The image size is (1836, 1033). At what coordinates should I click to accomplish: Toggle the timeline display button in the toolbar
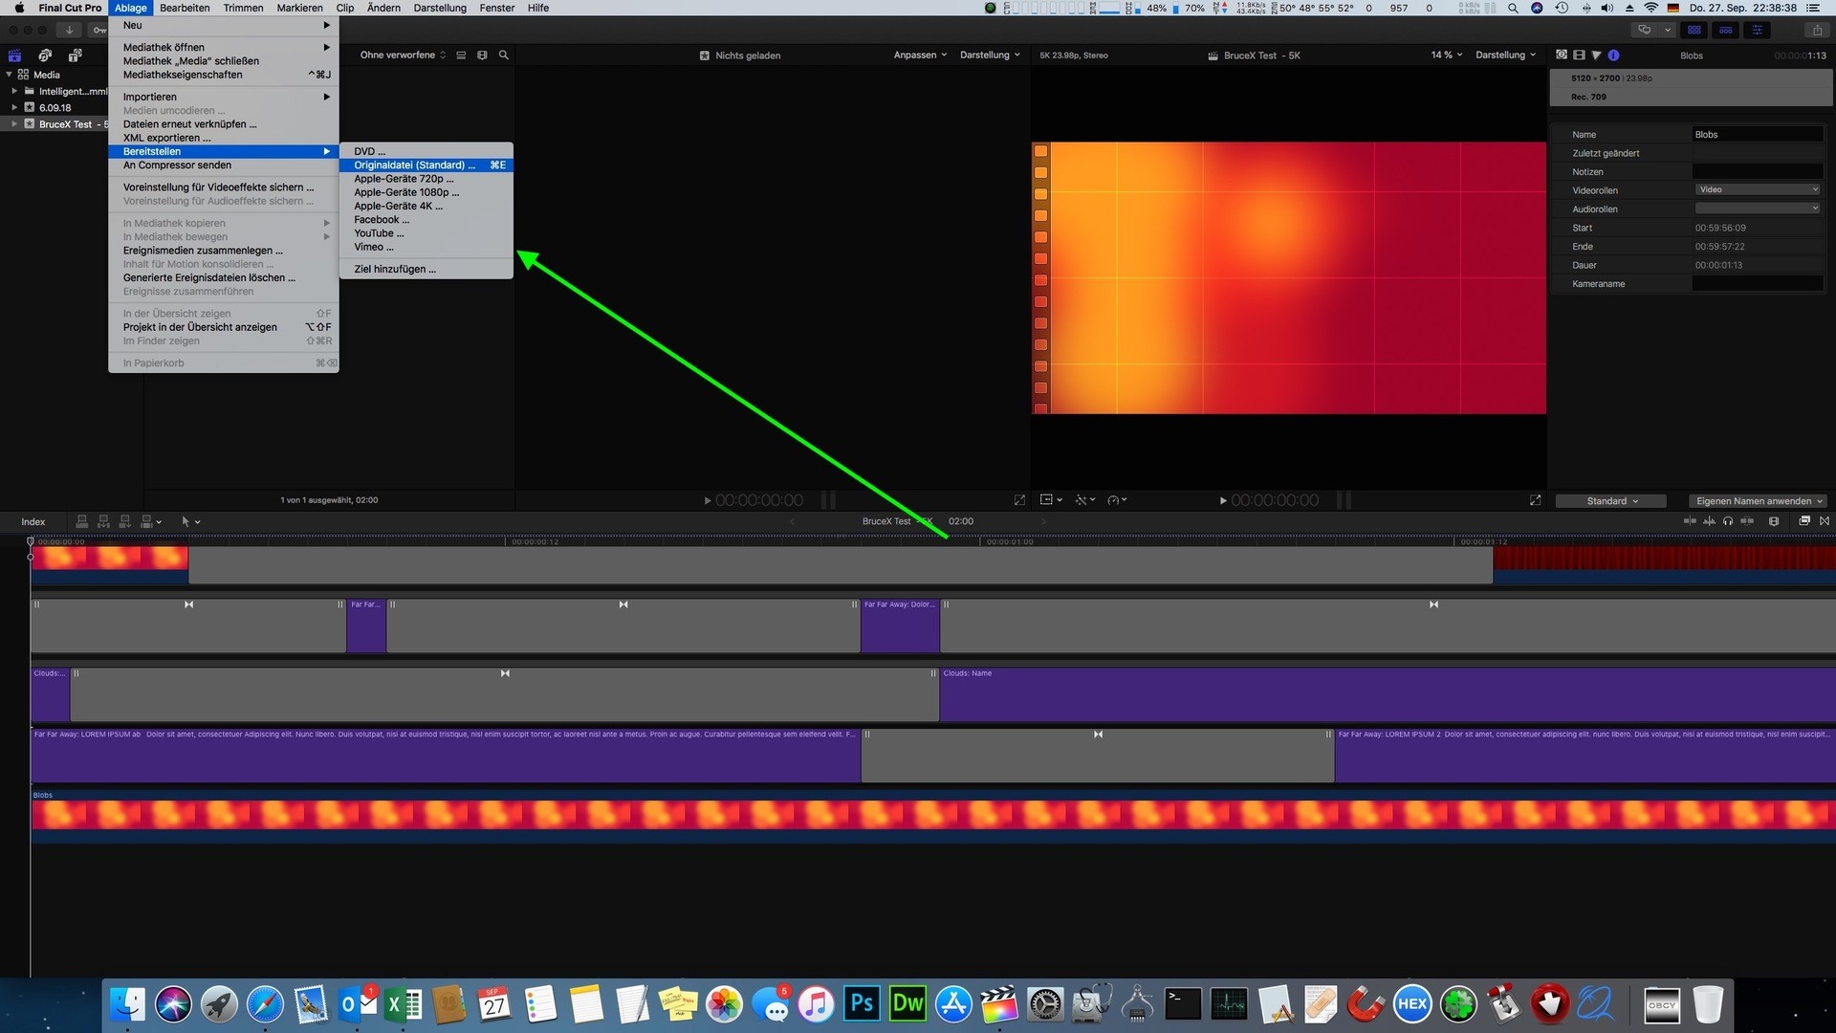coord(1725,30)
